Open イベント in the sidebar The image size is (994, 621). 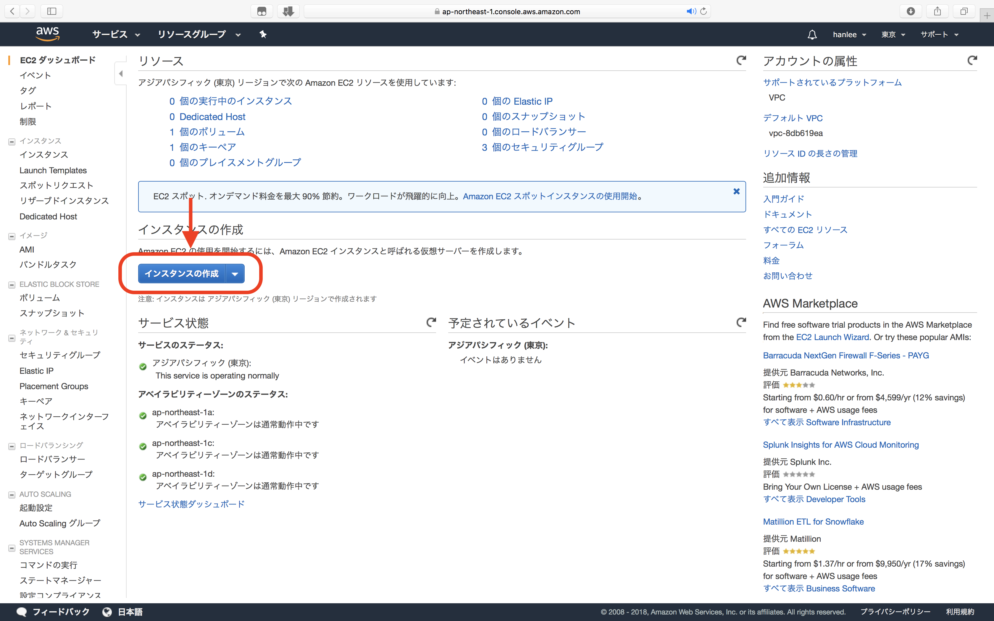click(x=35, y=75)
